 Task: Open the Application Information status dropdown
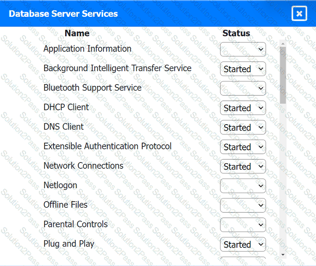[x=243, y=49]
